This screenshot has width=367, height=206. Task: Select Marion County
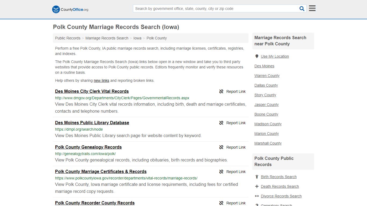pos(267,134)
